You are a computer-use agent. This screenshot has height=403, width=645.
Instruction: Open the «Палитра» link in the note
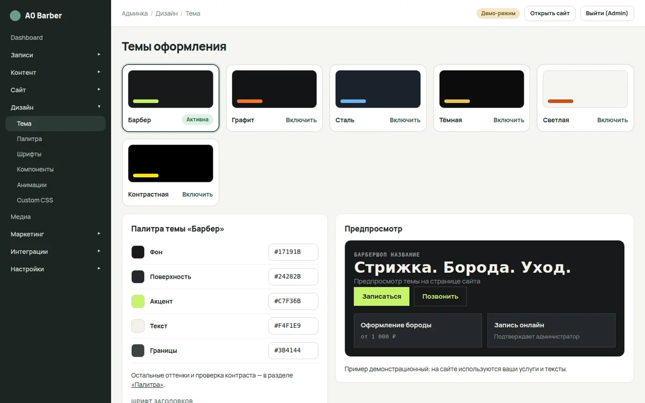point(147,385)
